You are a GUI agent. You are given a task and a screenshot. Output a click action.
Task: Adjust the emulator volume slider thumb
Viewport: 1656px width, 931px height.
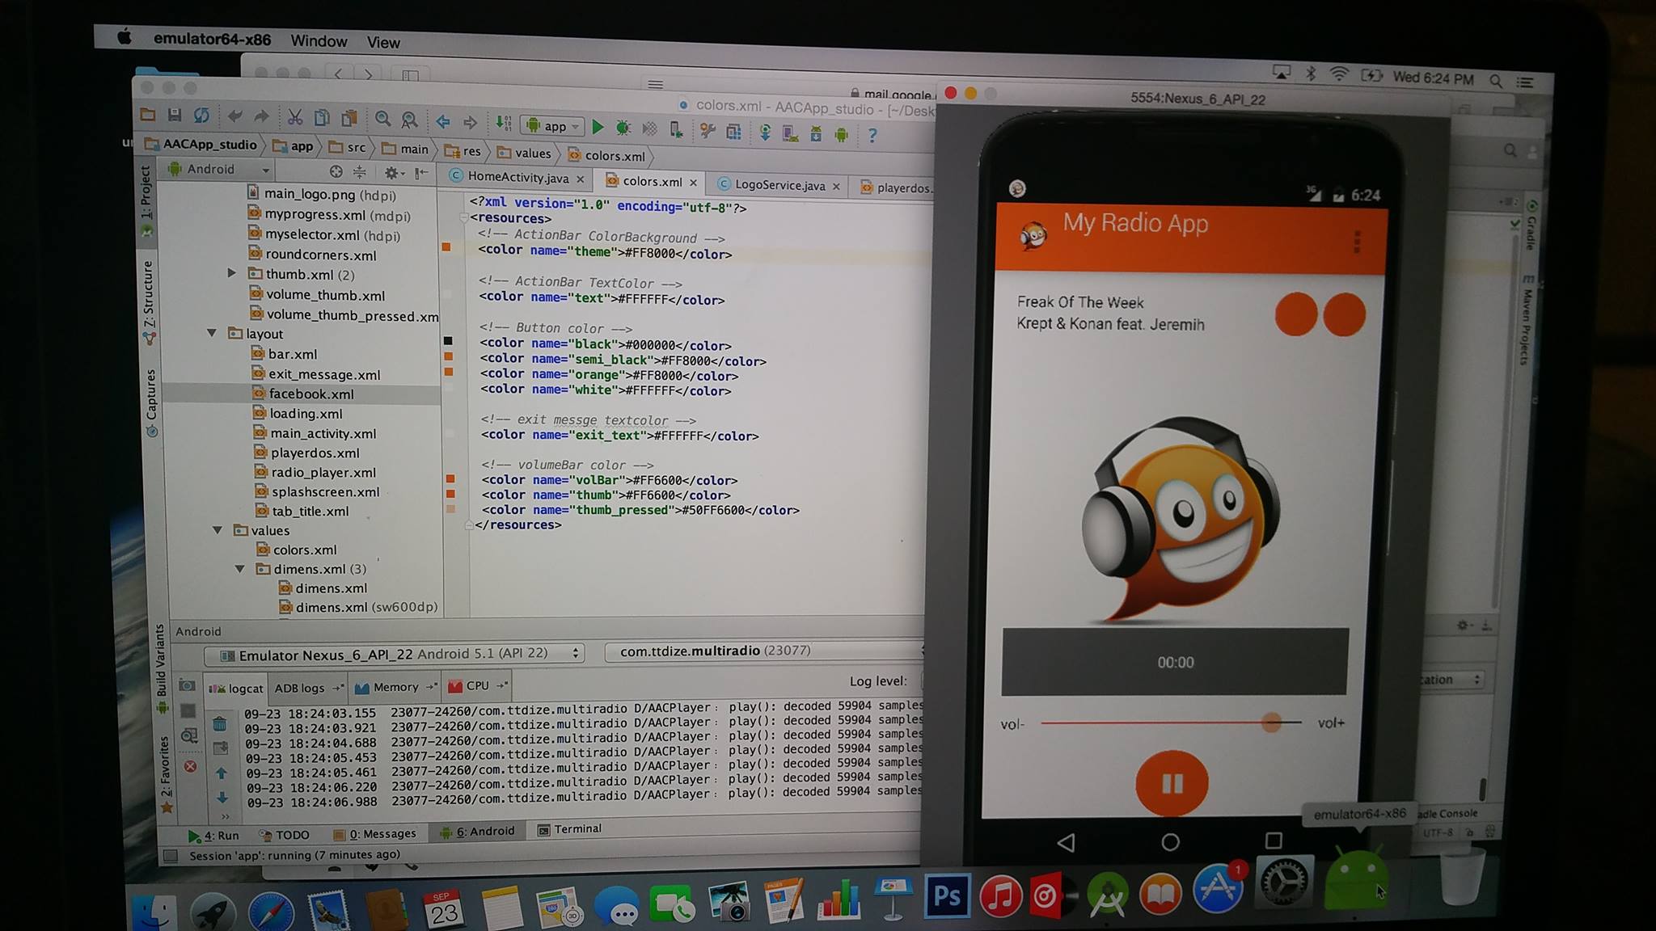coord(1270,722)
